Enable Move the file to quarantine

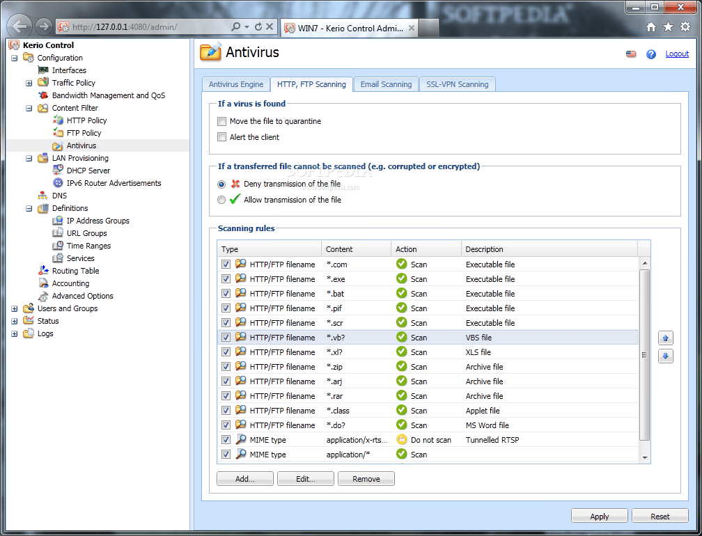click(x=221, y=121)
